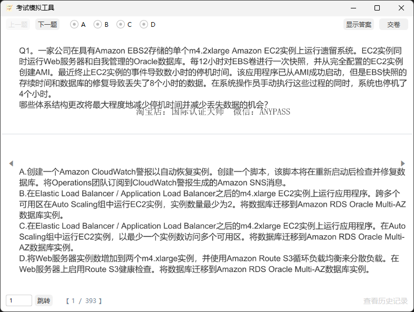Click the question line 哪些体系结构更改
Image resolution: width=414 pixels, height=312 pixels.
click(144, 105)
